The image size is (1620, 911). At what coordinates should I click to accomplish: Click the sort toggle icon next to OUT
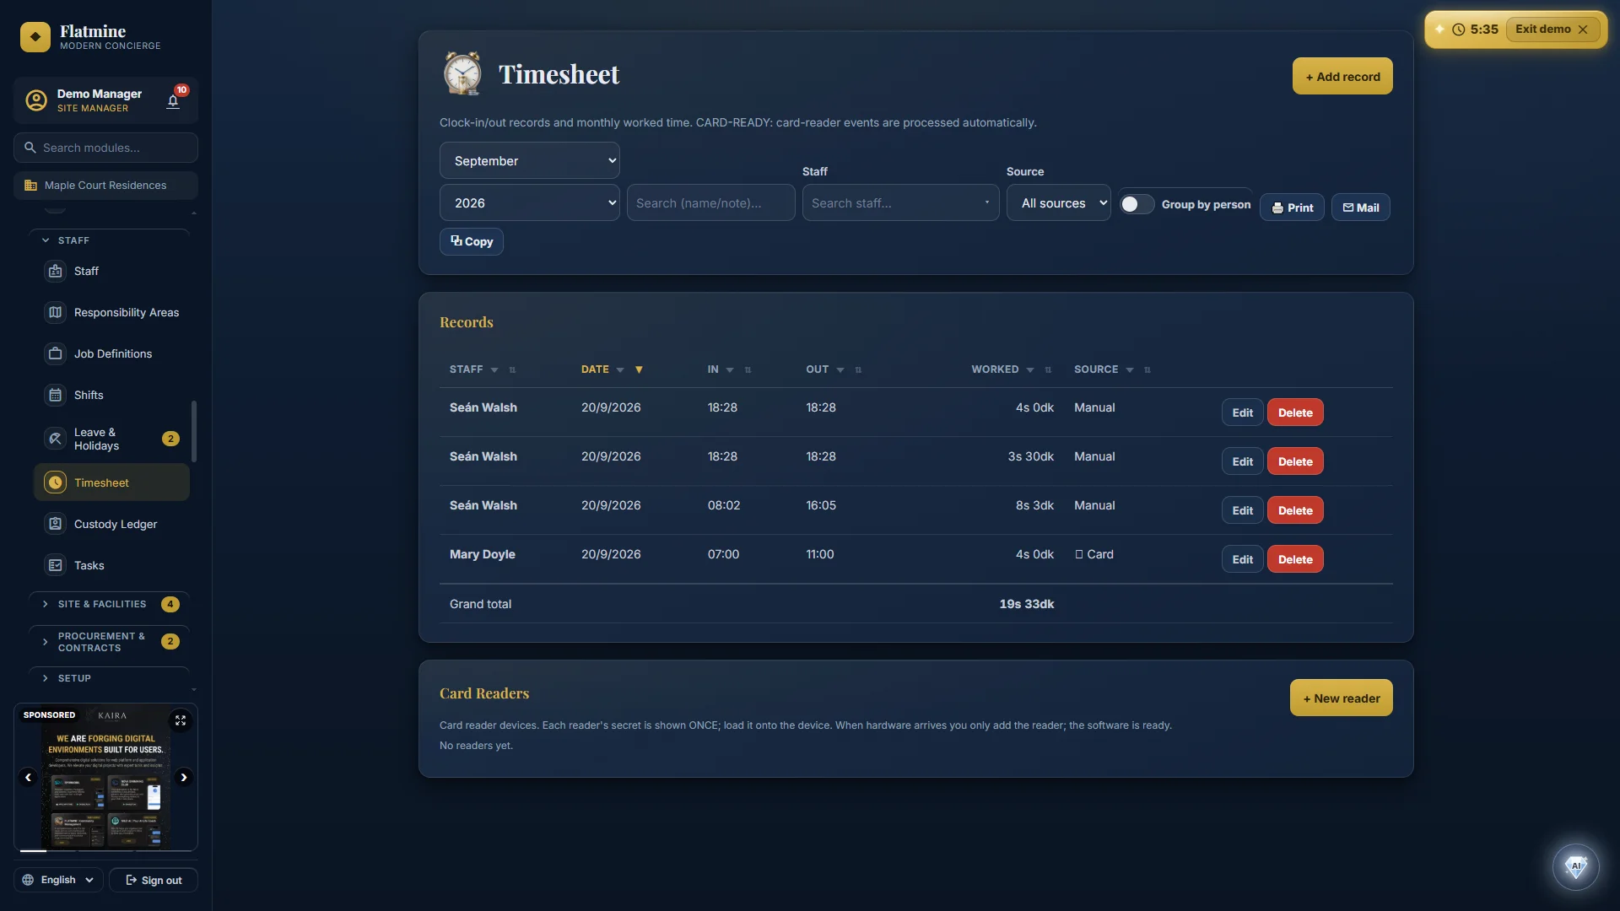point(858,370)
